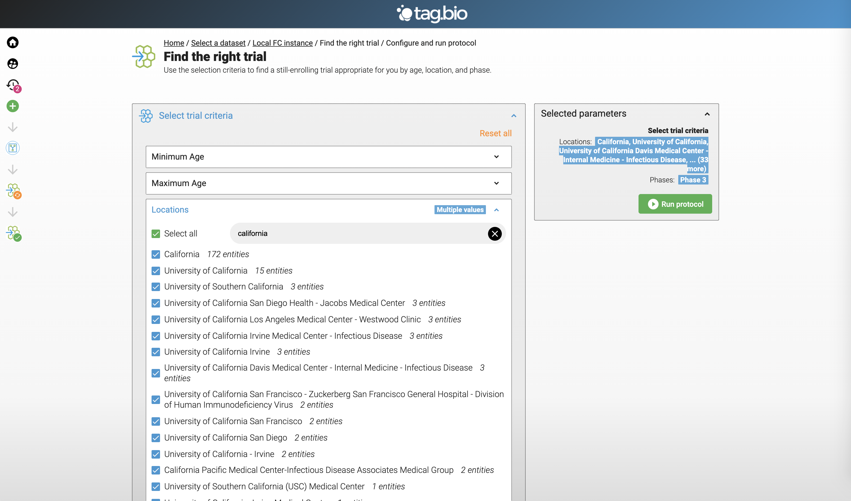Viewport: 851px width, 501px height.
Task: Click the Home icon in sidebar
Action: tap(13, 43)
